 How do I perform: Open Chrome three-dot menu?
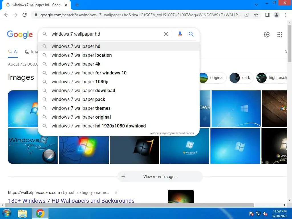pyautogui.click(x=286, y=15)
